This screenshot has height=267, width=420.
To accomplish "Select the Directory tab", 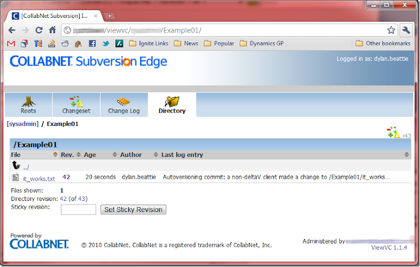I will (172, 105).
